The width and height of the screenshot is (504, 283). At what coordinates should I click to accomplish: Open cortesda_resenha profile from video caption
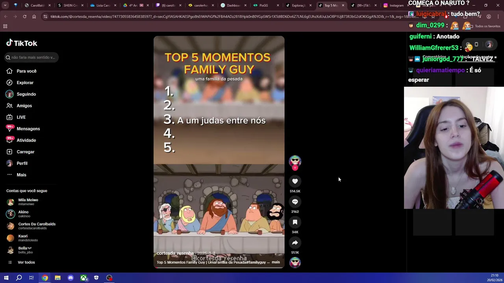(175, 253)
